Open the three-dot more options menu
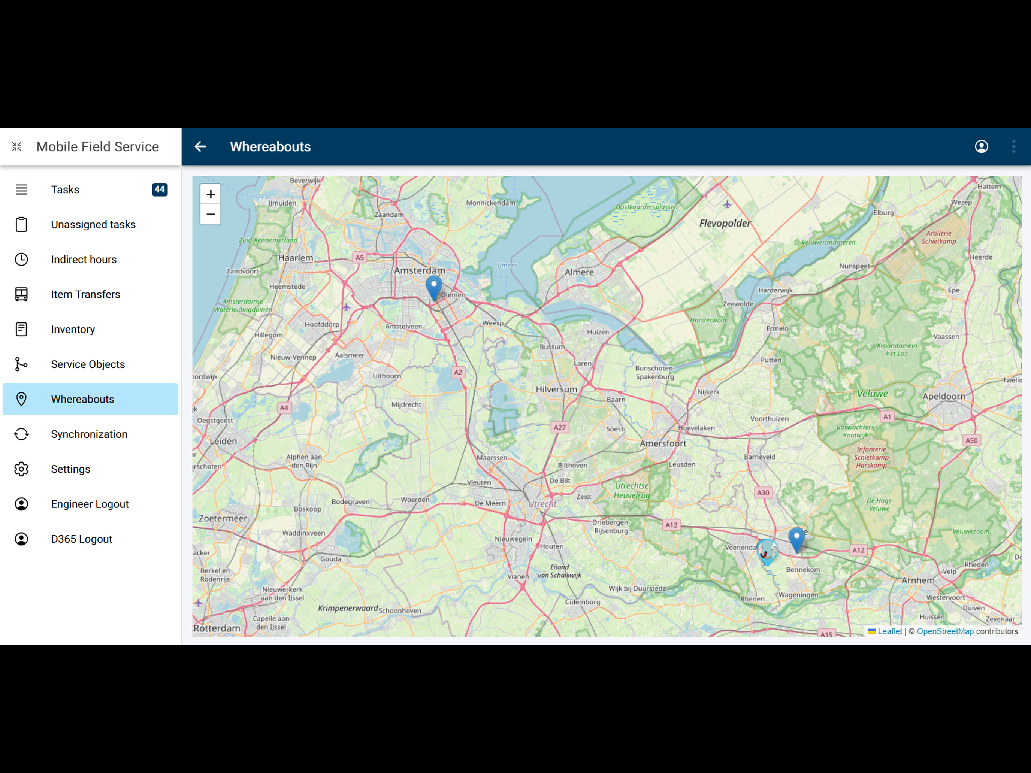Viewport: 1031px width, 773px height. [x=1014, y=147]
